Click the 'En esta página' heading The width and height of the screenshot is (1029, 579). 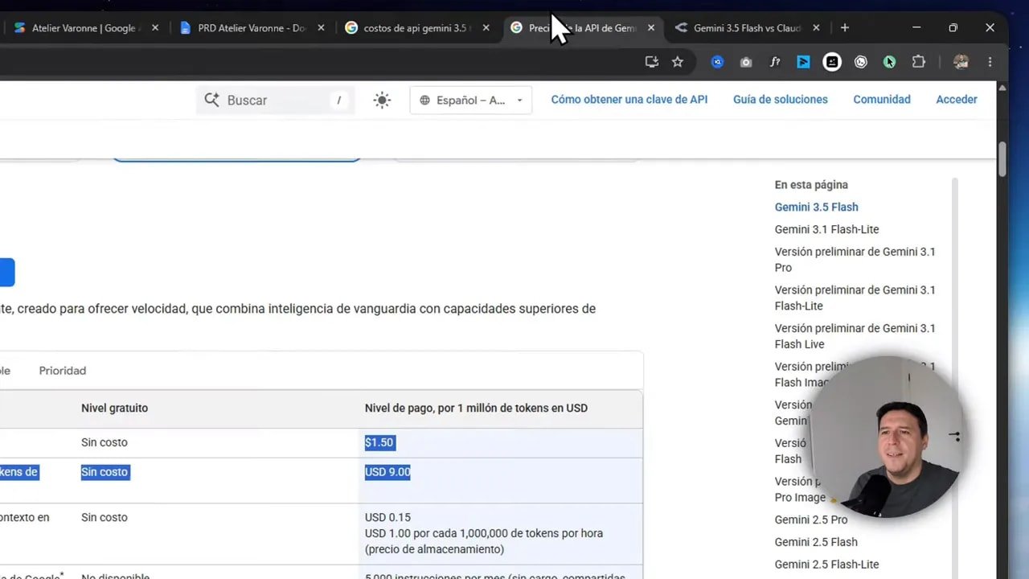pyautogui.click(x=811, y=184)
